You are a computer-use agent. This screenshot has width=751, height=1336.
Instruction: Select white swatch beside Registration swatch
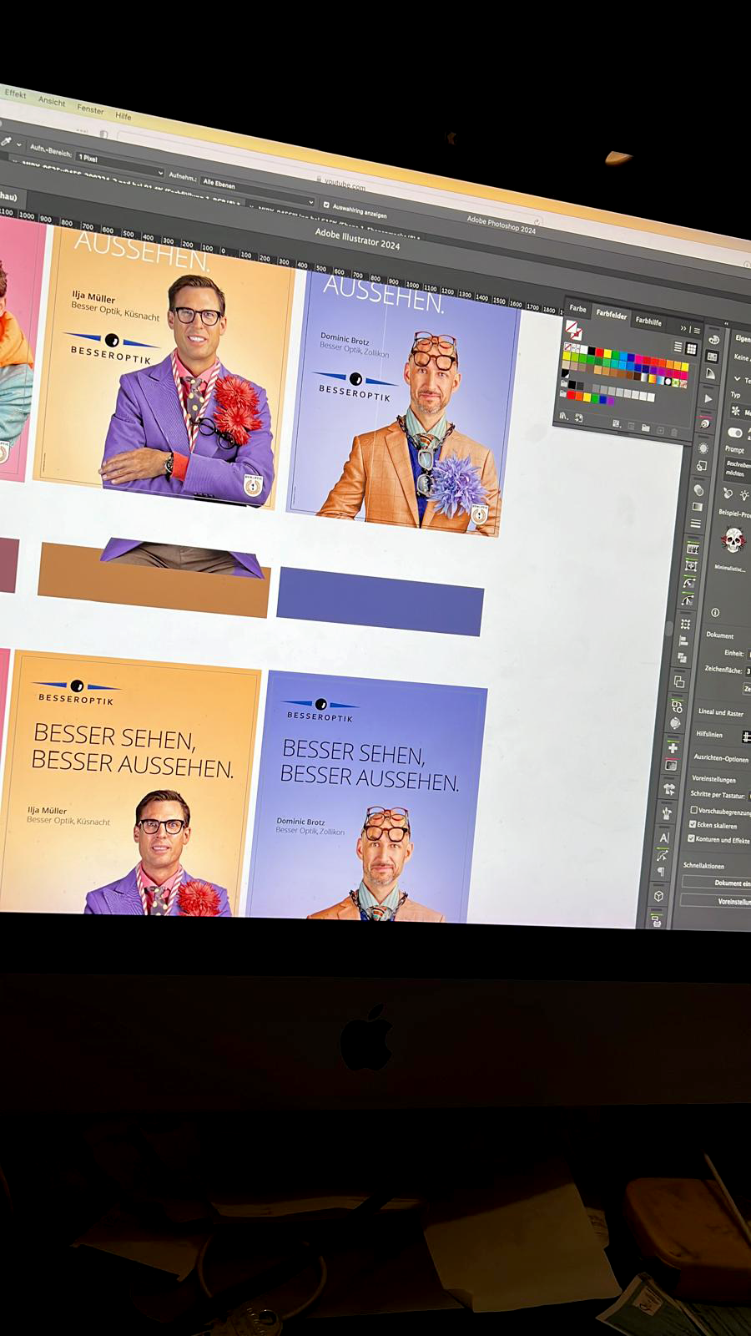click(584, 350)
